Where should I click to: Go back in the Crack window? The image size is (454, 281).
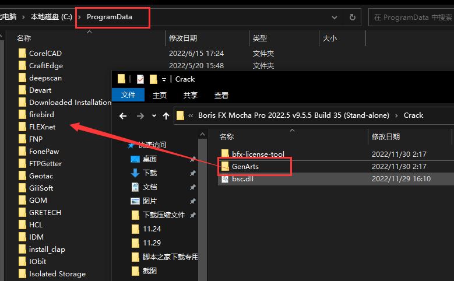(123, 116)
